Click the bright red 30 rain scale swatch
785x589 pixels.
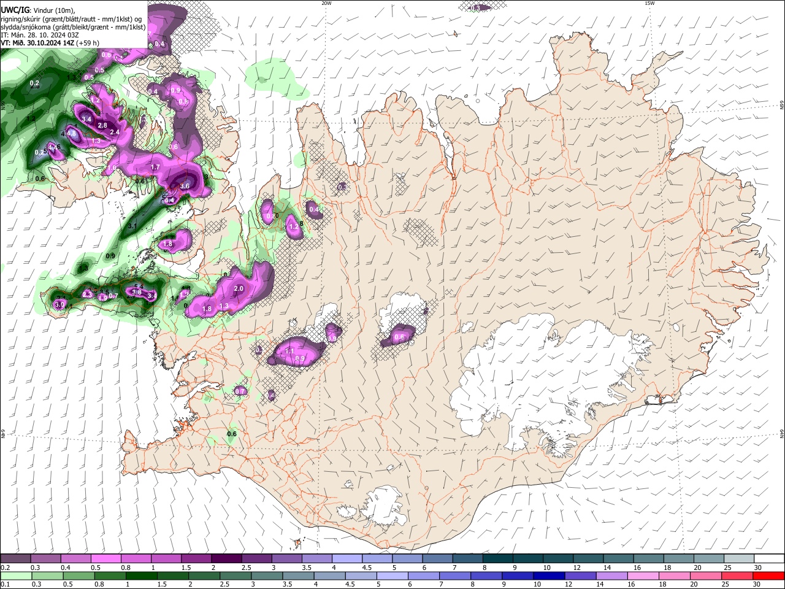point(769,576)
